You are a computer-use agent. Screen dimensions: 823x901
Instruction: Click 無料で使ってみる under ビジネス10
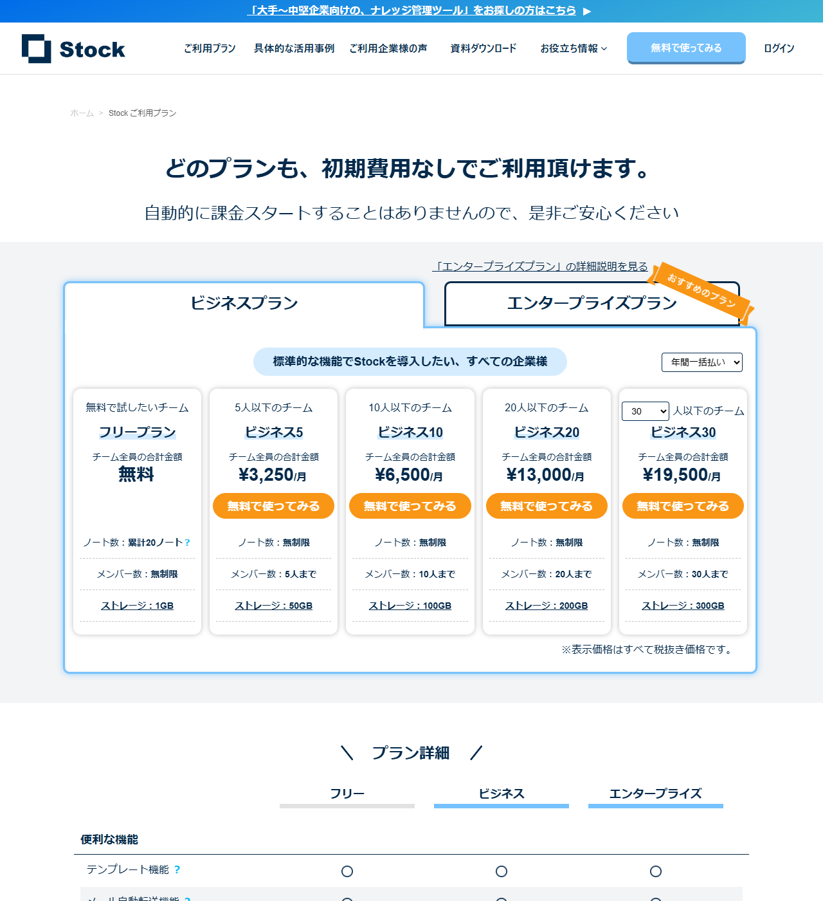click(x=410, y=506)
